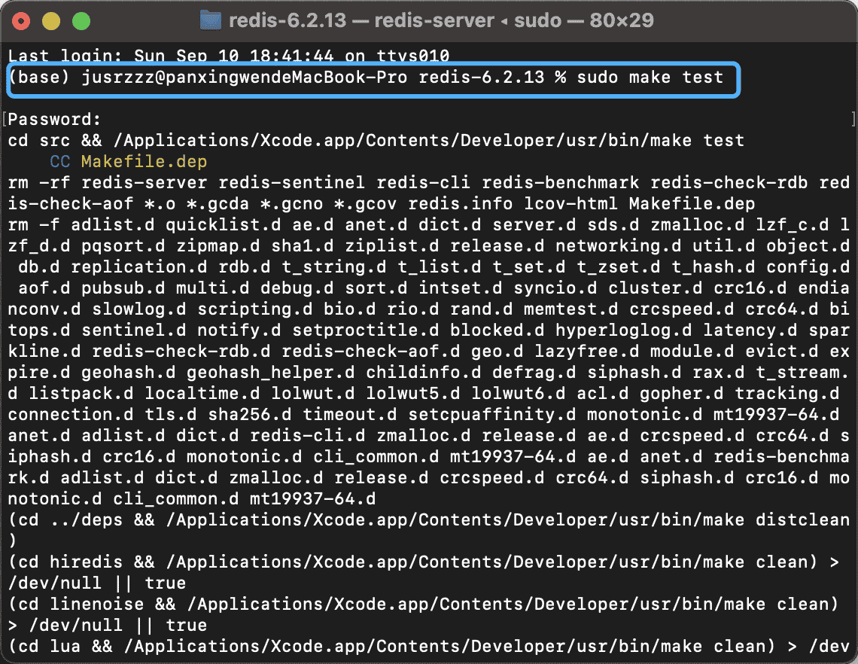Click the 'sudo make test' command text

(x=650, y=77)
